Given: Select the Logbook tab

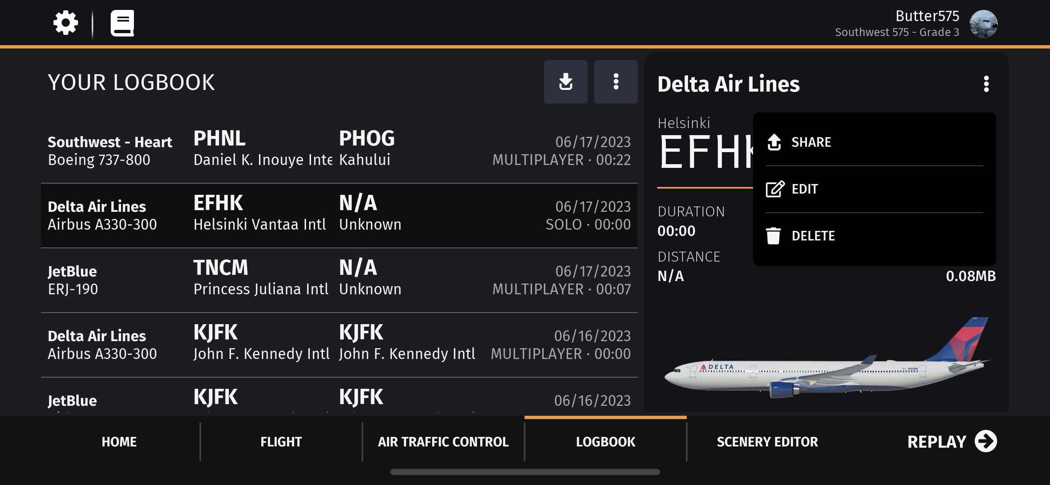Looking at the screenshot, I should tap(605, 442).
